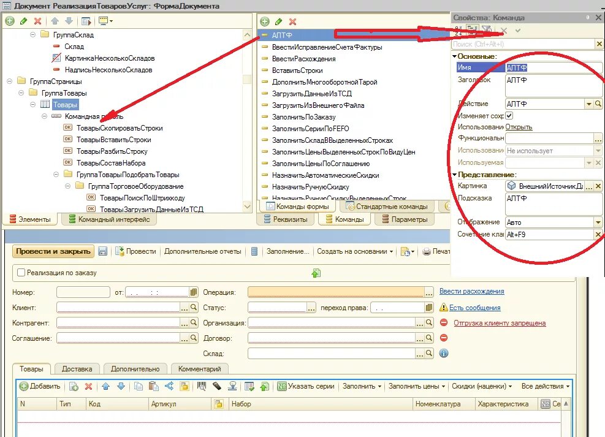Open the Доставка tab in form preview
The width and height of the screenshot is (605, 437).
pyautogui.click(x=77, y=369)
